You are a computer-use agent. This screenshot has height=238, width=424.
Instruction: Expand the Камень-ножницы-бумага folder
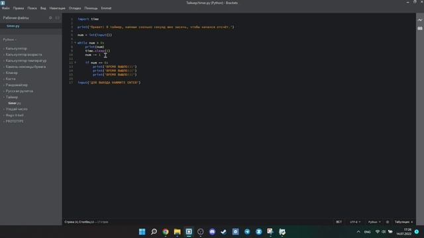click(25, 67)
